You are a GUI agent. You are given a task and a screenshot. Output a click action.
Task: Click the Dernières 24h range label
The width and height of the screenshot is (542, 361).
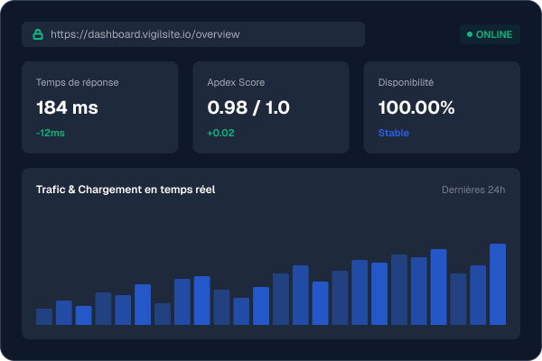[473, 190]
